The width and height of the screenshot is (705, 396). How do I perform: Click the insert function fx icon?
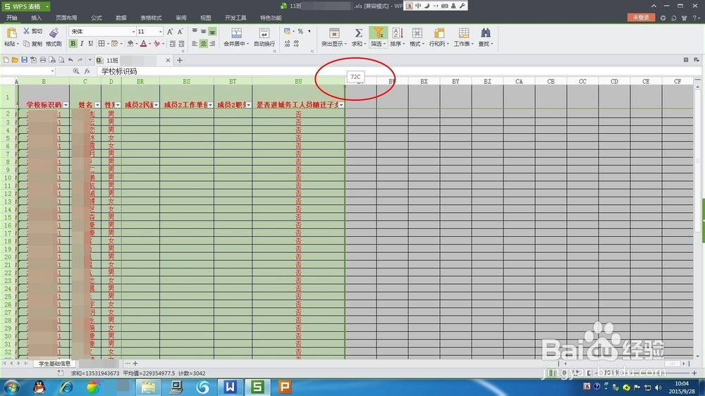tap(87, 71)
